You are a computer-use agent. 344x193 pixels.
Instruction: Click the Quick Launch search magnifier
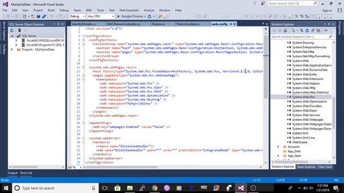click(x=315, y=3)
